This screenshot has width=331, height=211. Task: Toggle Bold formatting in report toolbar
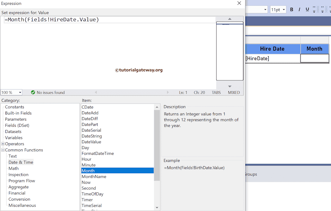pyautogui.click(x=292, y=9)
